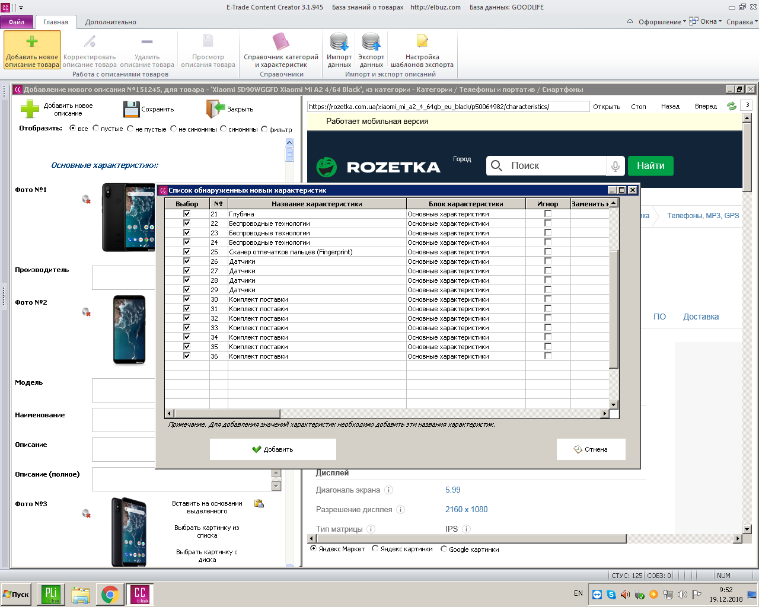
Task: Click Вперед browser button
Action: [x=706, y=106]
